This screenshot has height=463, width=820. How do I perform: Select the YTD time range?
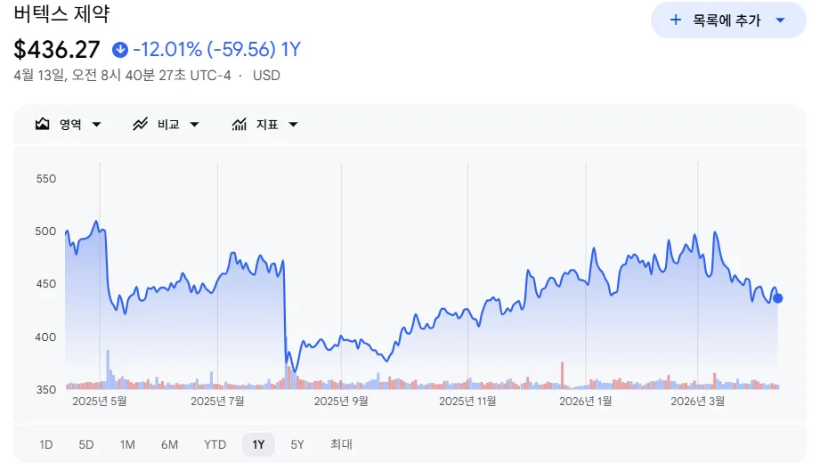(x=215, y=444)
